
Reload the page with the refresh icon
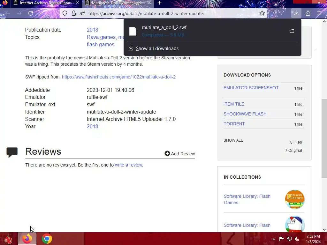[31, 13]
